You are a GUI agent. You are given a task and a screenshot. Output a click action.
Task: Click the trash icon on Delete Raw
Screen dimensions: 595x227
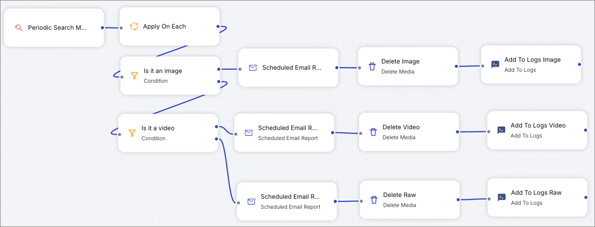374,200
